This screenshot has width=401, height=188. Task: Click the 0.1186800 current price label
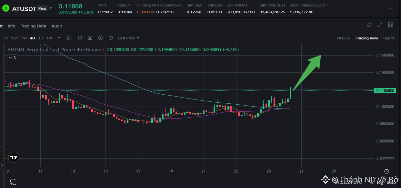pyautogui.click(x=385, y=91)
